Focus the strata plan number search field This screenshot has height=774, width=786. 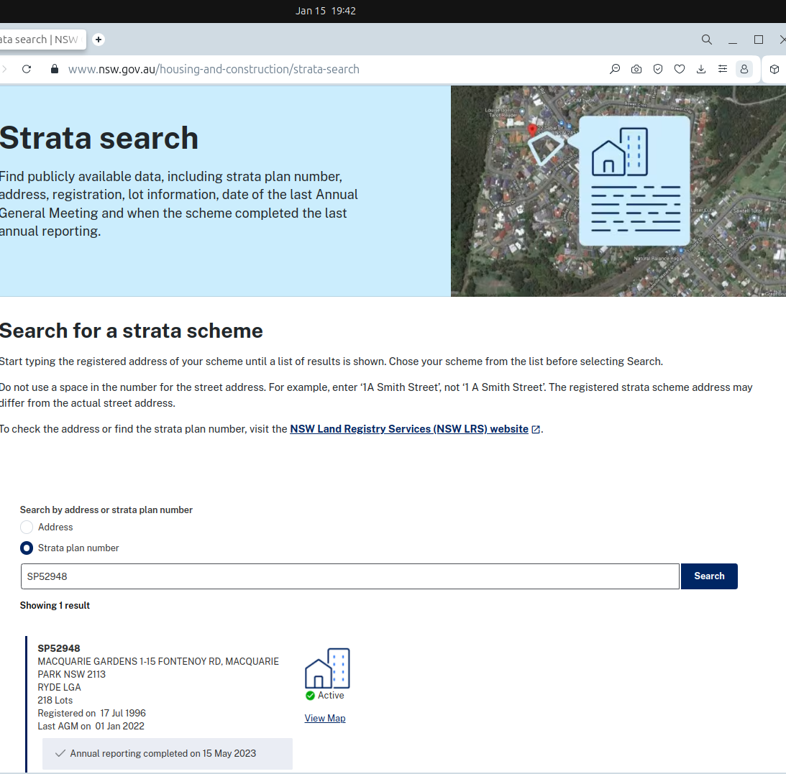click(350, 576)
